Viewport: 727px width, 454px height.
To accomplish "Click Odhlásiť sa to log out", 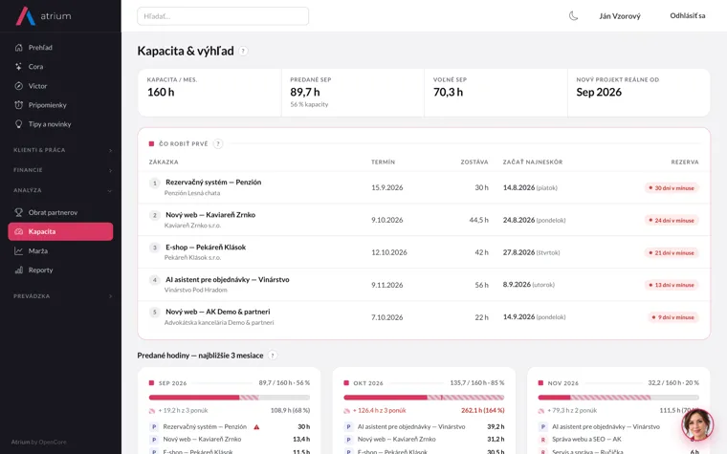I will pos(688,15).
